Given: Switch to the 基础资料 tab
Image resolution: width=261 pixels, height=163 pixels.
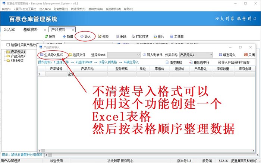Looking at the screenshot, I should (x=31, y=30).
